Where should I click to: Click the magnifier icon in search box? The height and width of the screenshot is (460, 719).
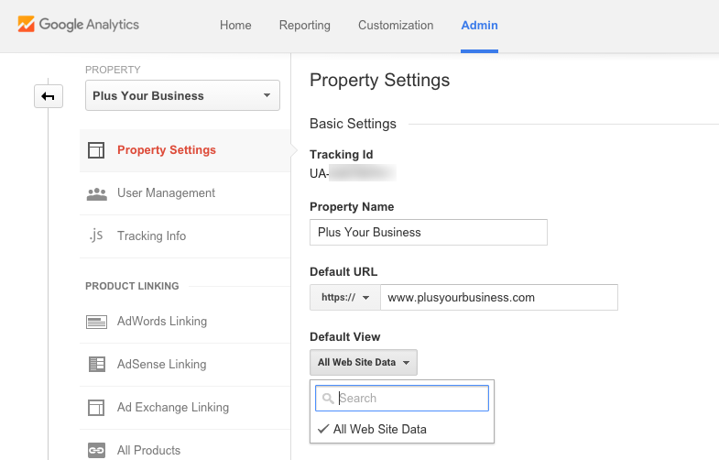pyautogui.click(x=328, y=398)
